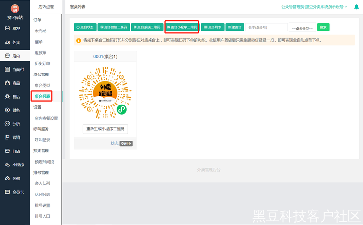
Task: Open 排号入口 queue entrance
Action: point(43,216)
